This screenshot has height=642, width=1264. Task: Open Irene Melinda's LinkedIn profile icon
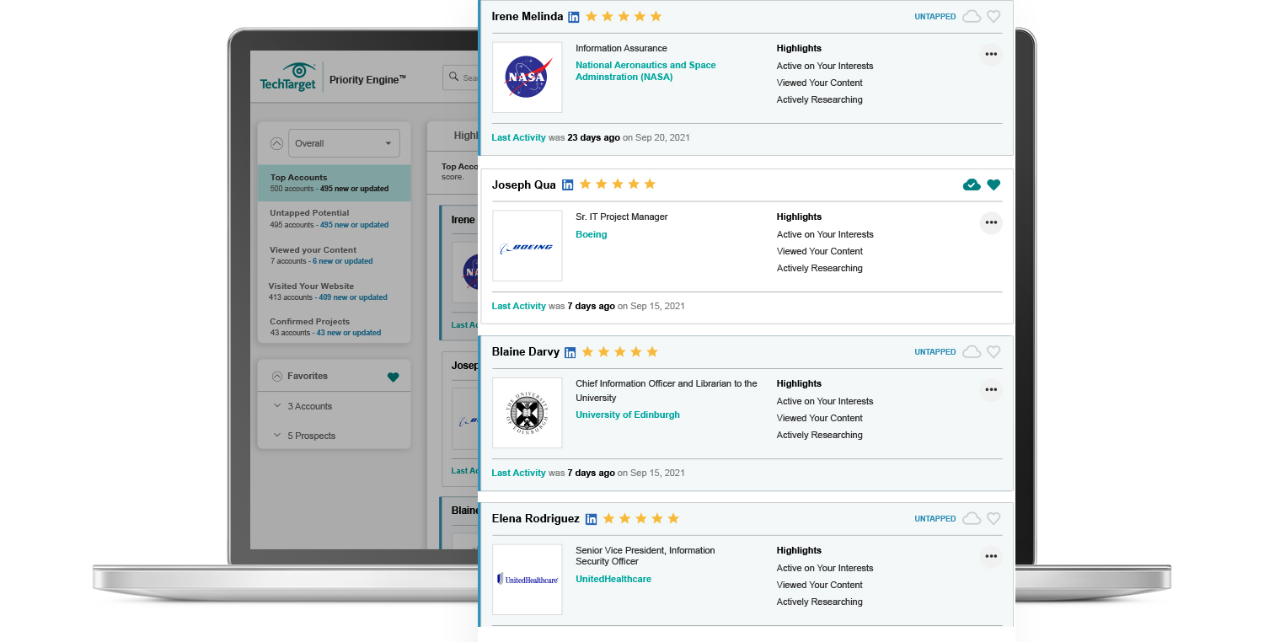pyautogui.click(x=574, y=17)
